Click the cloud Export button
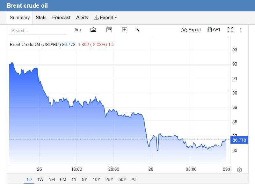This screenshot has height=188, width=255. click(191, 30)
